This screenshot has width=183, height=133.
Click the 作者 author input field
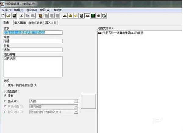33,50
